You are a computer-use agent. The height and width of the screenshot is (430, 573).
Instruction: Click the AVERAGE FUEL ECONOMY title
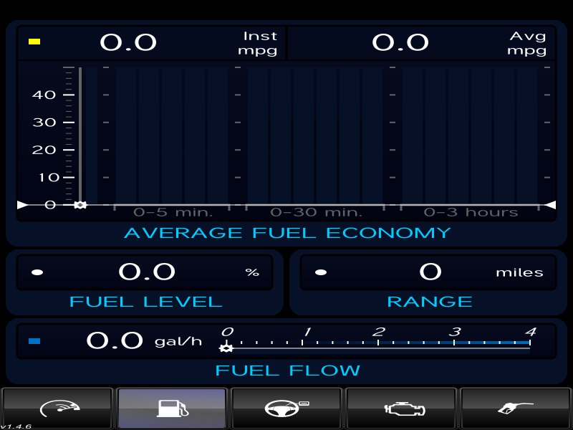coord(288,233)
